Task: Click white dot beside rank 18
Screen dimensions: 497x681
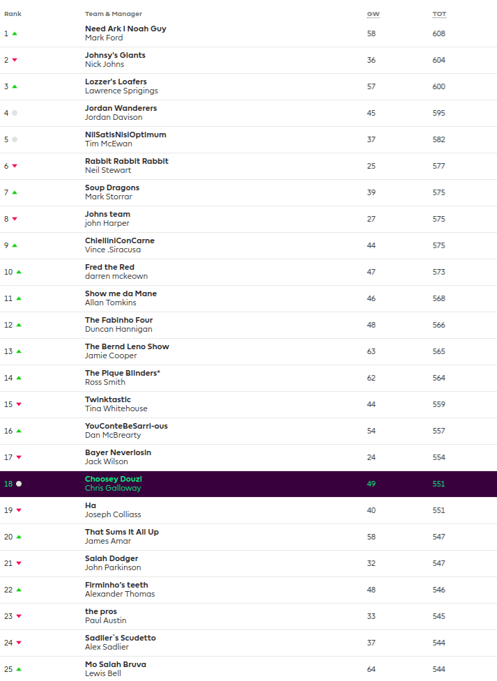Action: (x=19, y=484)
